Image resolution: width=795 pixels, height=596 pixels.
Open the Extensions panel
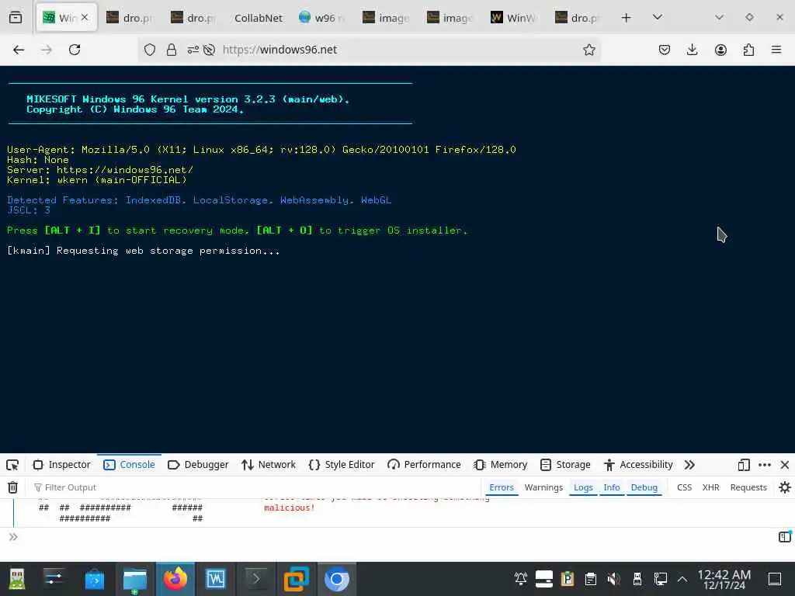748,50
